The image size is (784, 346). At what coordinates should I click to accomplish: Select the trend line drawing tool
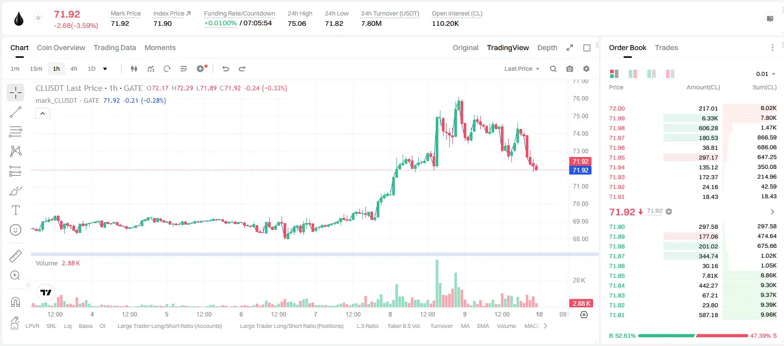pyautogui.click(x=16, y=112)
